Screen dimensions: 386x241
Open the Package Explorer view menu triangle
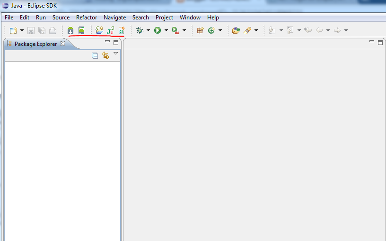tap(116, 54)
